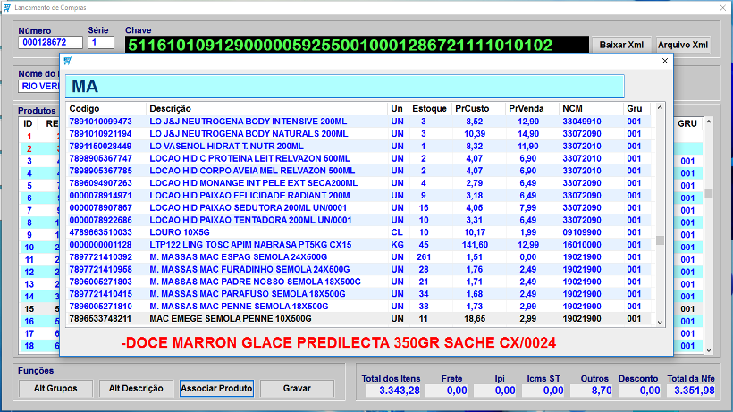Click the cart icon of Lancamento de Compras window
The image size is (733, 412).
pyautogui.click(x=7, y=7)
